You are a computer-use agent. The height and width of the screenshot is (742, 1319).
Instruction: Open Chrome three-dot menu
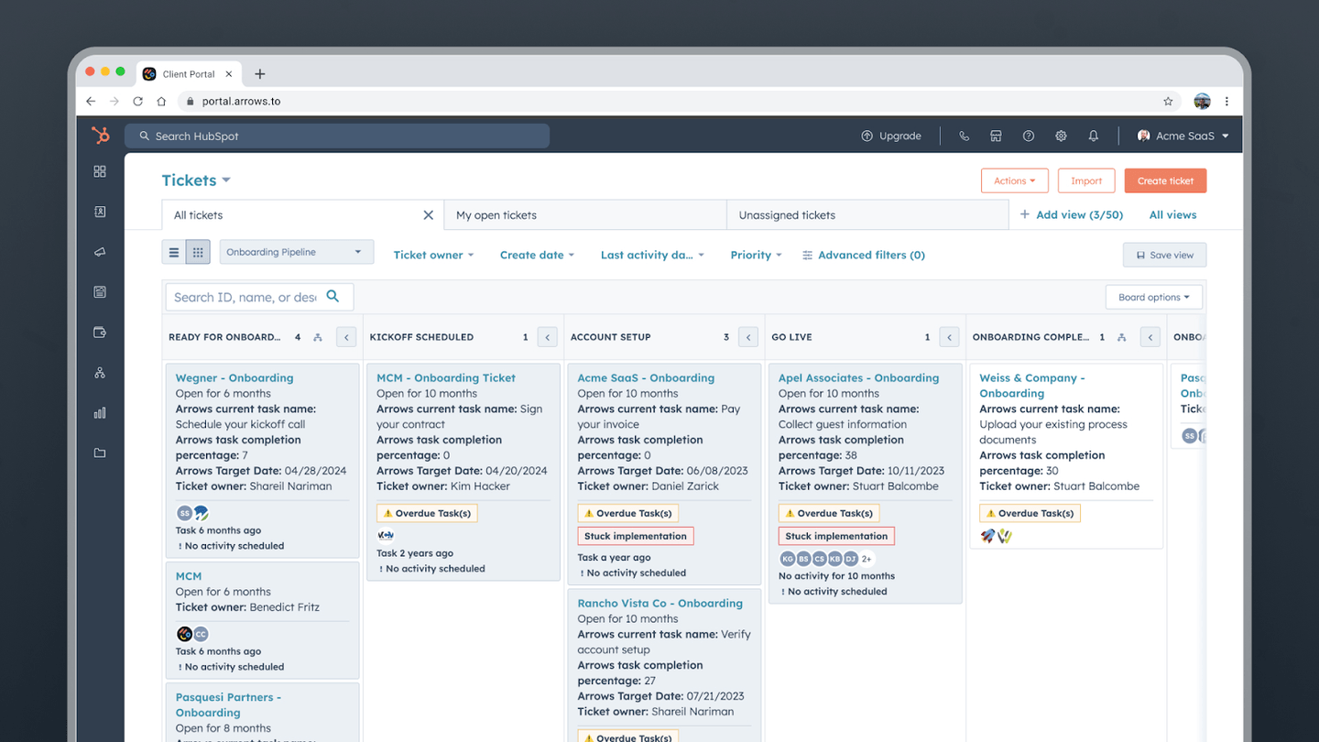[x=1226, y=102]
